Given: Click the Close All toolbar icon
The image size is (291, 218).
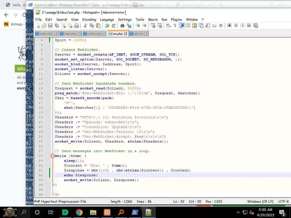Looking at the screenshot, I should tap(70, 26).
